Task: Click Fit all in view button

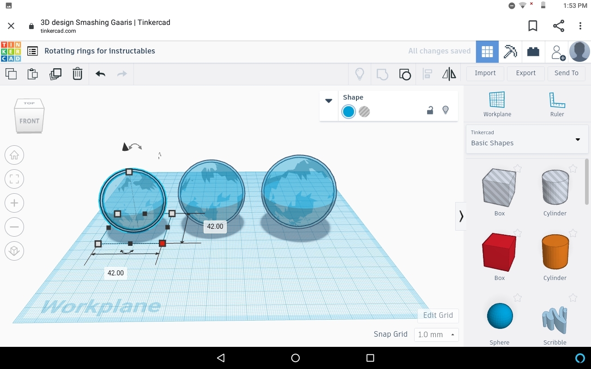Action: pyautogui.click(x=14, y=179)
